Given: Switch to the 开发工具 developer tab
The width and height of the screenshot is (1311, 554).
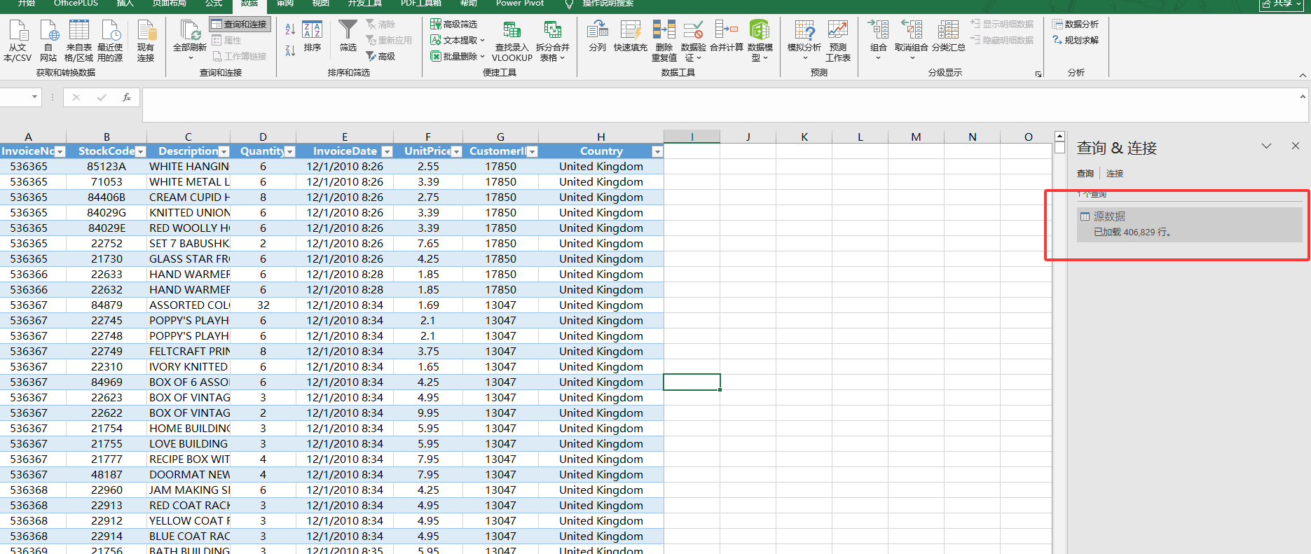Looking at the screenshot, I should pos(365,4).
